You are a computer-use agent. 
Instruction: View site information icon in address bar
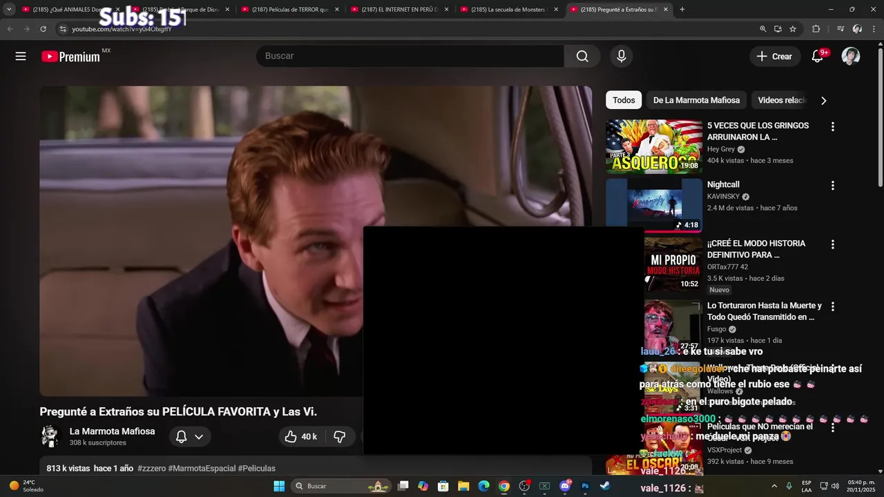tap(62, 29)
